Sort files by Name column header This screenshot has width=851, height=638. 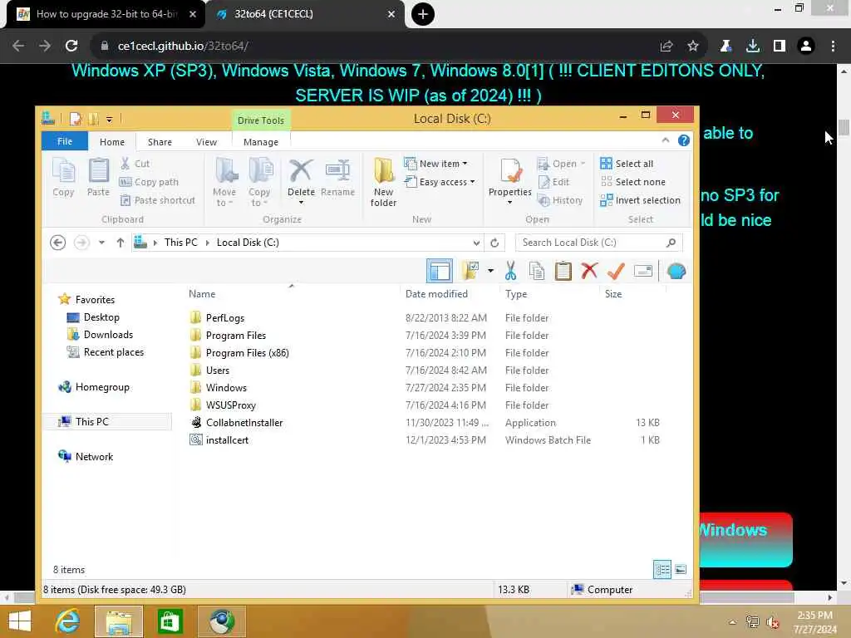point(202,293)
